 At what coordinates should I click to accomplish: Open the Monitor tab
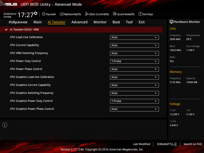pos(100,22)
